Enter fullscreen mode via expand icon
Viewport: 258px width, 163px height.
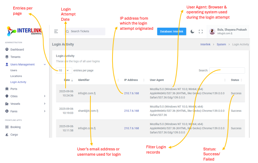click(x=201, y=32)
